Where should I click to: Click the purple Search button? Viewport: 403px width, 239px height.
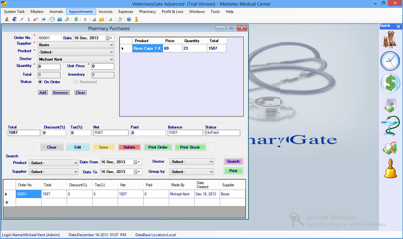pyautogui.click(x=233, y=161)
